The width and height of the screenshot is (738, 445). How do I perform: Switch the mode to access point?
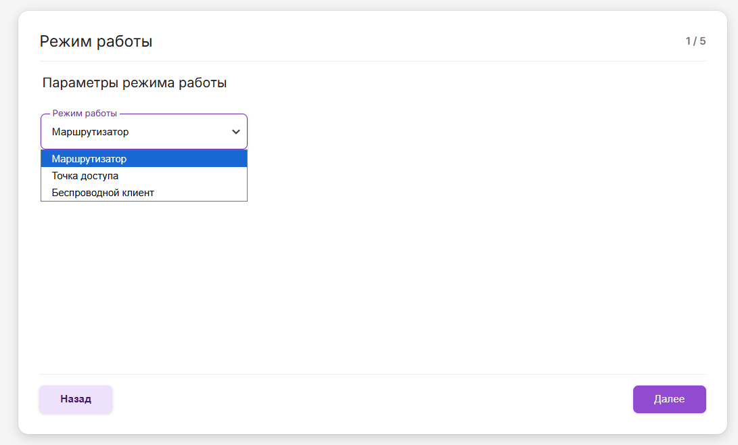coord(85,176)
